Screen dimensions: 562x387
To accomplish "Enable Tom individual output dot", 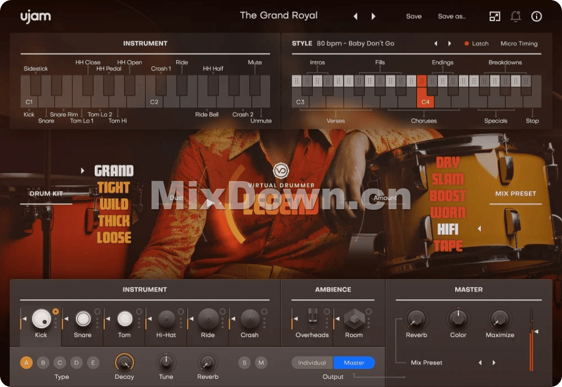I will coord(139,312).
